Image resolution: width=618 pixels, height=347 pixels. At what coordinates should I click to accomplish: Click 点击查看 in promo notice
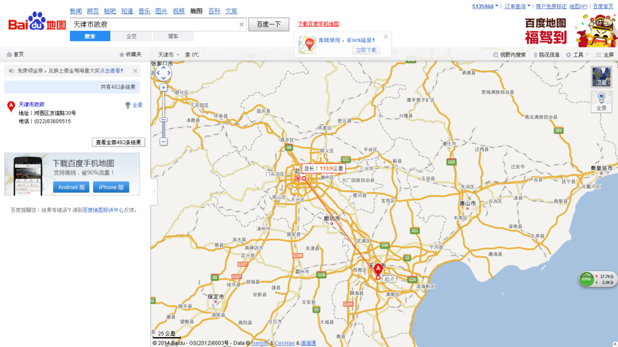[111, 71]
